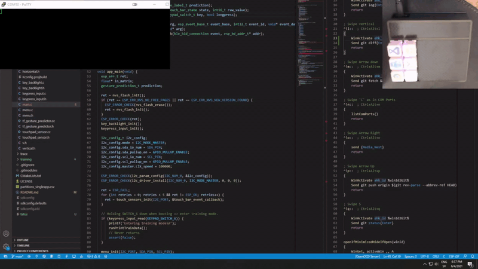Open the notifications bell in status bar

472,256
